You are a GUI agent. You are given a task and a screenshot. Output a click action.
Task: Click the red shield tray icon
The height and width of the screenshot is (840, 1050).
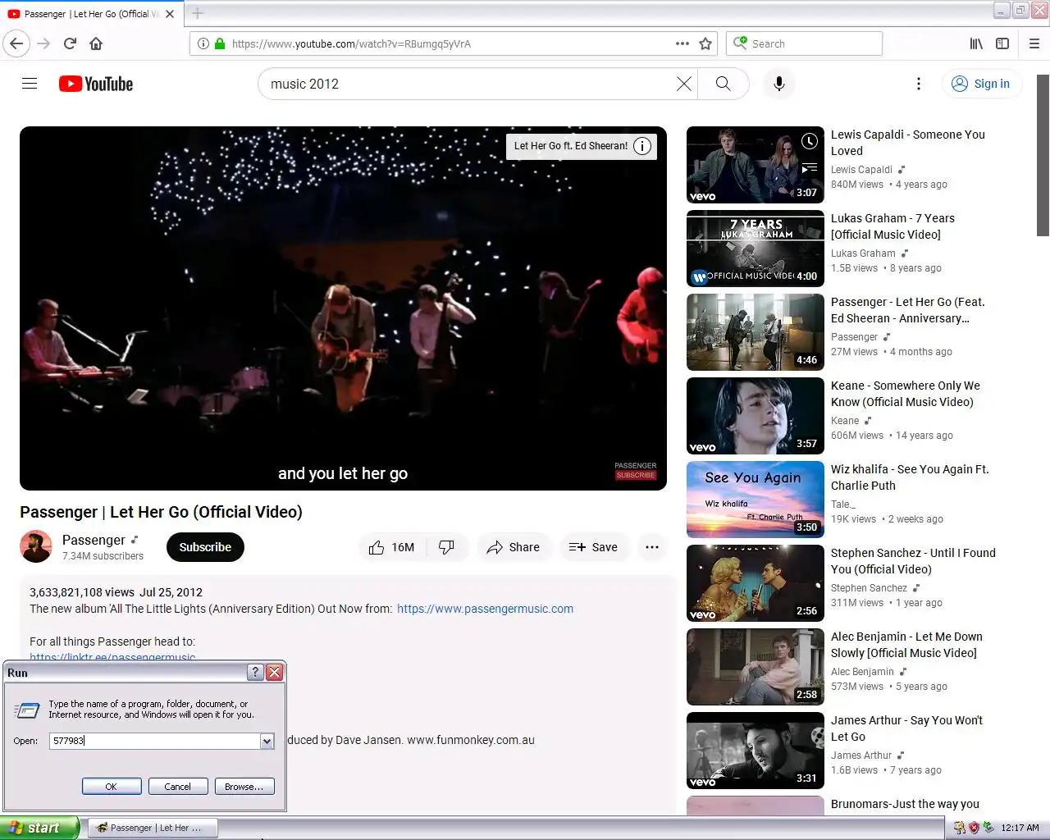tap(974, 828)
